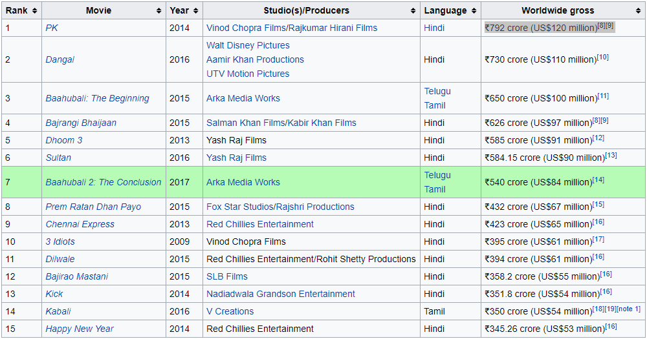Open the Telugu language link in row 3
Image resolution: width=647 pixels, height=339 pixels.
point(437,91)
